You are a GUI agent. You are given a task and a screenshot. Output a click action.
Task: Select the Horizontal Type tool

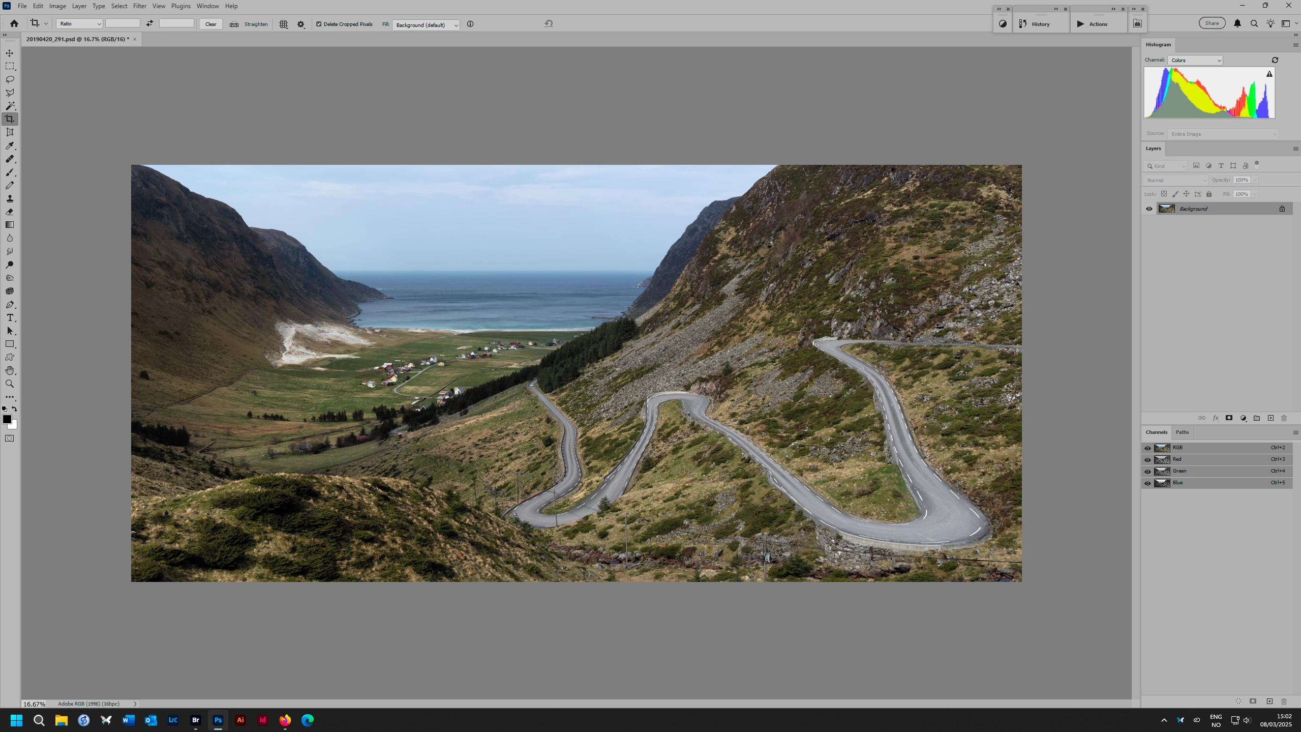click(x=10, y=317)
